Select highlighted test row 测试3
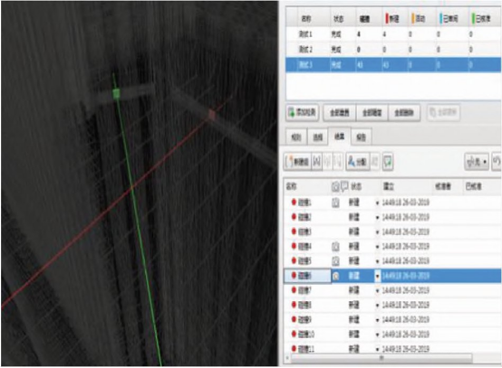This screenshot has height=368, width=502. (393, 65)
